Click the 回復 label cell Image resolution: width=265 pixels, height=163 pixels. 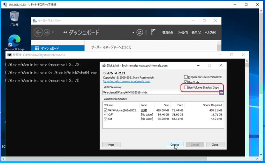(x=144, y=110)
